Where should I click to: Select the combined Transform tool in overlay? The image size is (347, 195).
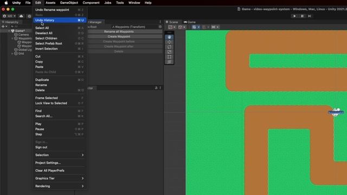coord(169,62)
